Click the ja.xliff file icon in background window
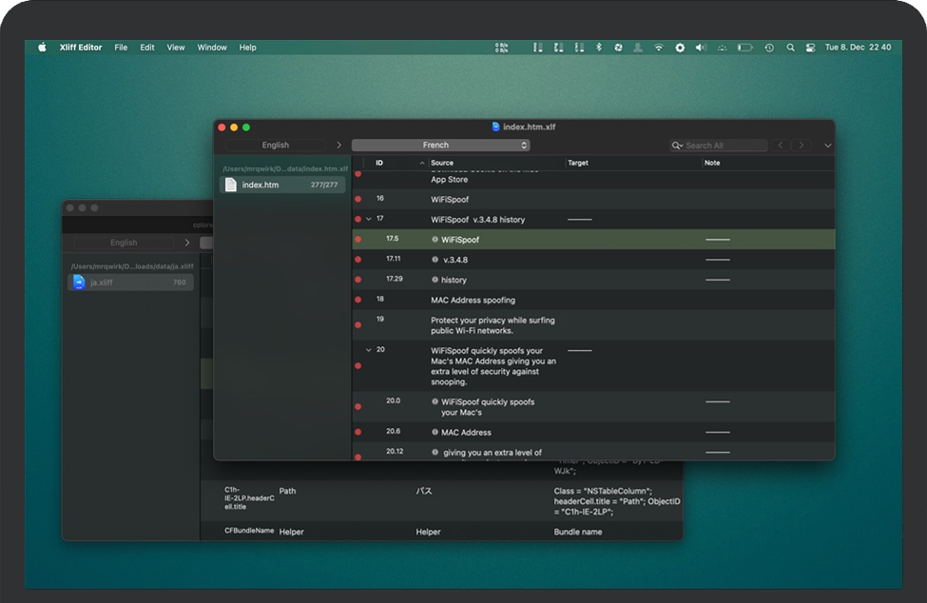The image size is (927, 603). point(79,282)
